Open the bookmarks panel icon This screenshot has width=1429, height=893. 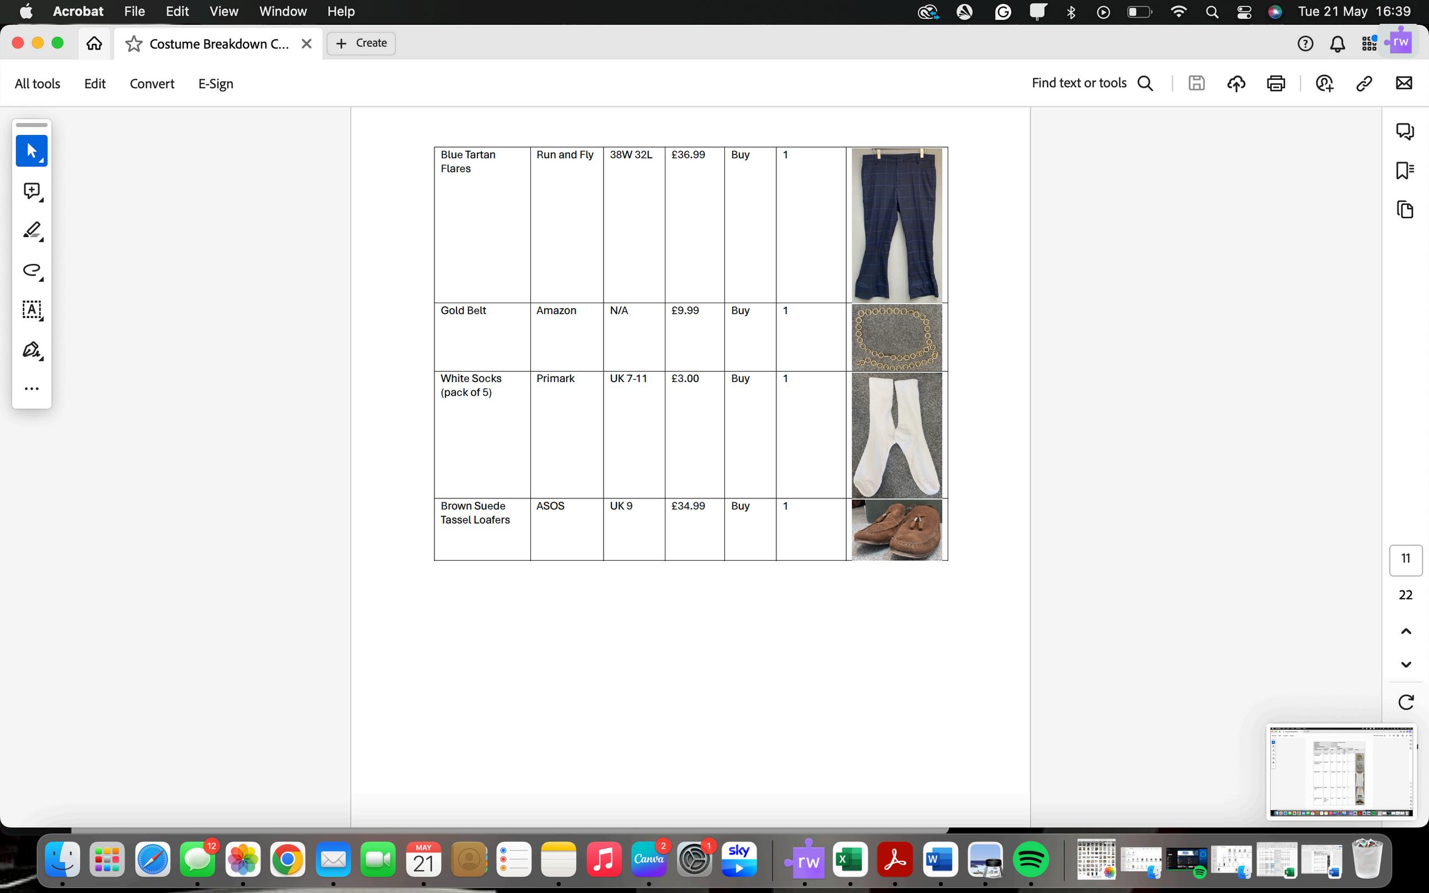click(x=1405, y=170)
